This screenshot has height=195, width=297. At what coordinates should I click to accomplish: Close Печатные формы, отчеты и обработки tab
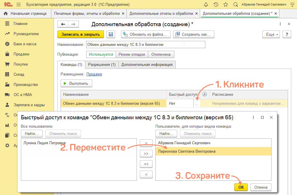click(x=123, y=13)
